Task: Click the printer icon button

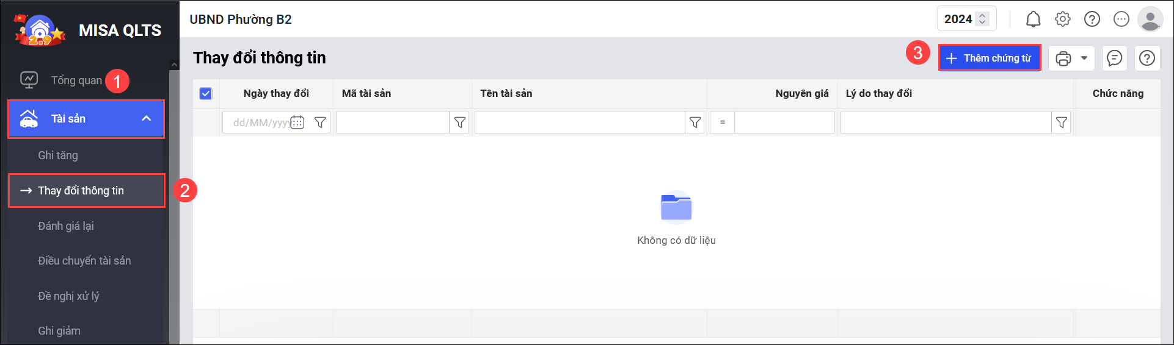Action: click(1063, 59)
